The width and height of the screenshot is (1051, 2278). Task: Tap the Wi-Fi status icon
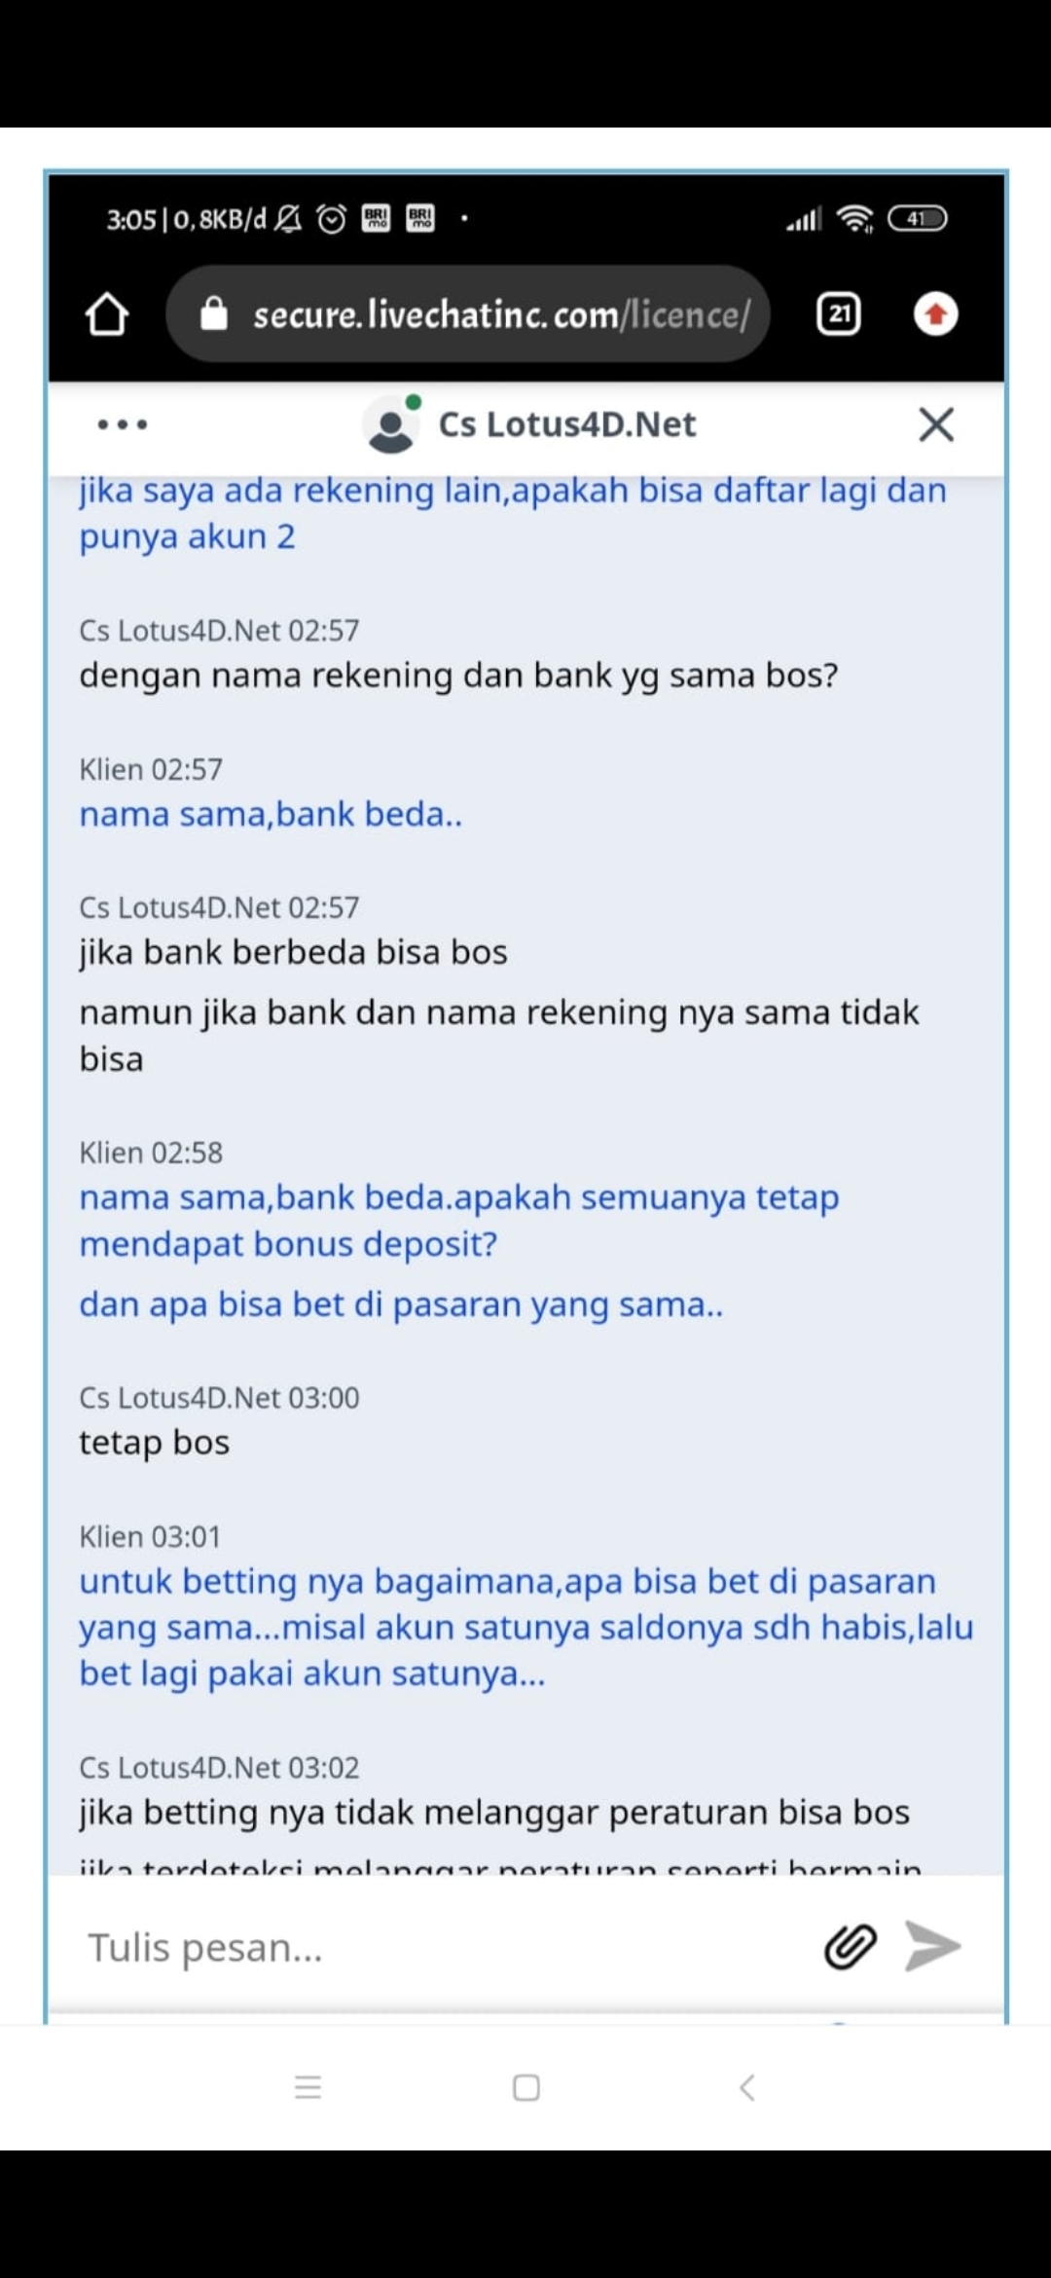pyautogui.click(x=855, y=219)
